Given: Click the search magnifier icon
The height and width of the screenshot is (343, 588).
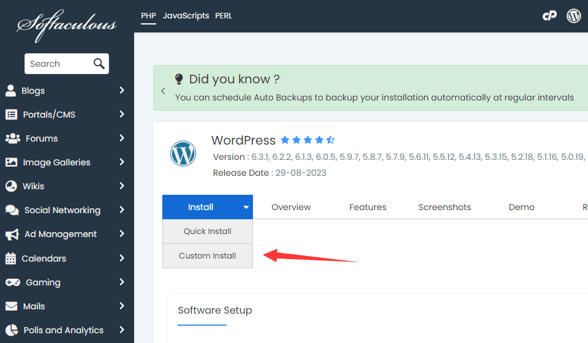Looking at the screenshot, I should point(99,64).
